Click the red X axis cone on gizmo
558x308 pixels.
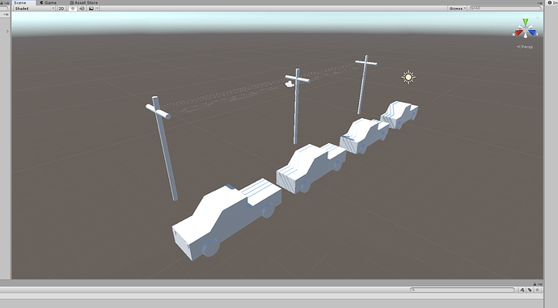pos(518,32)
